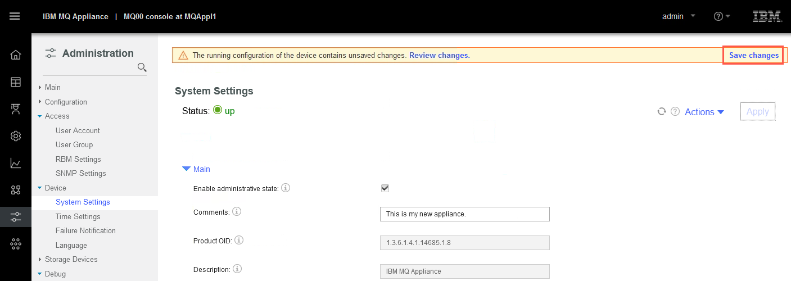Click the IBM logo
This screenshot has height=281, width=791.
tap(767, 16)
